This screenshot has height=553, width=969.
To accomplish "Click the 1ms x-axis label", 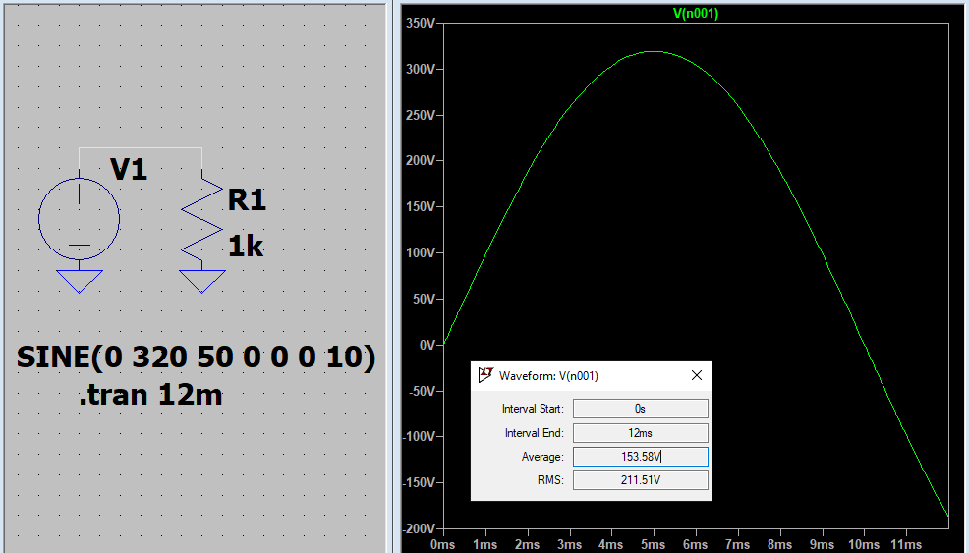I will tap(485, 544).
